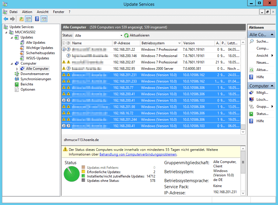Click the Sicherheitsupdates tree icon
Image resolution: width=278 pixels, height=205 pixels.
pos(22,53)
